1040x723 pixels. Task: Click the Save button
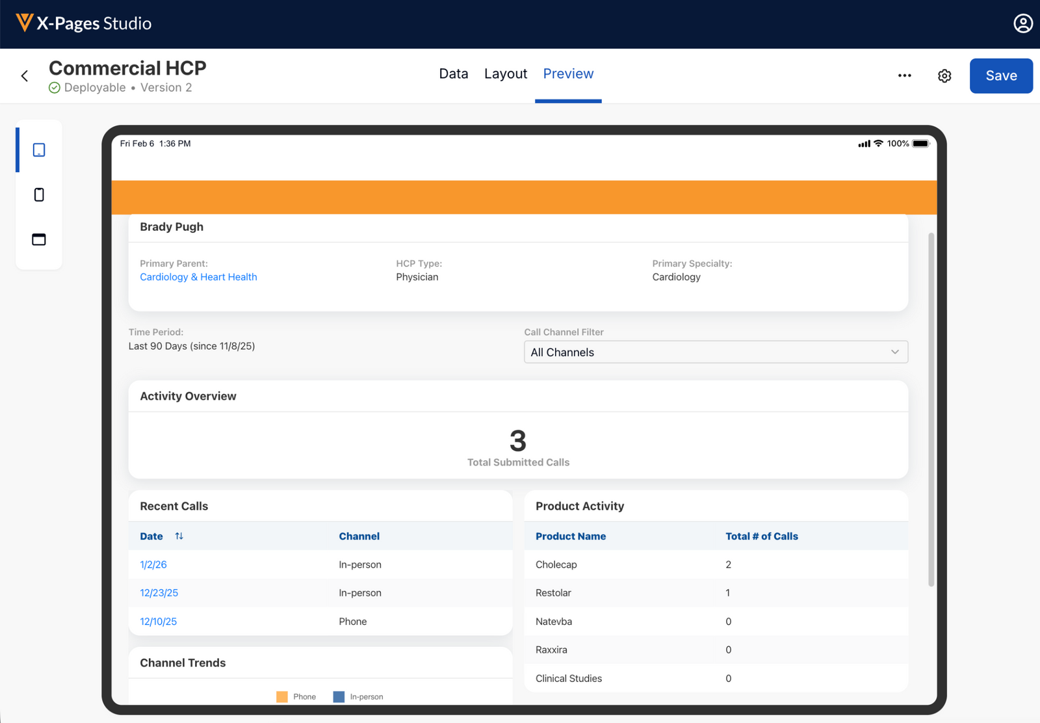coord(1000,75)
